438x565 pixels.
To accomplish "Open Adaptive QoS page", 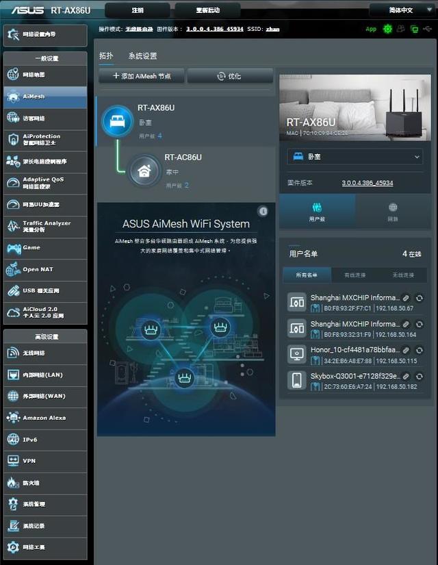I will click(45, 183).
